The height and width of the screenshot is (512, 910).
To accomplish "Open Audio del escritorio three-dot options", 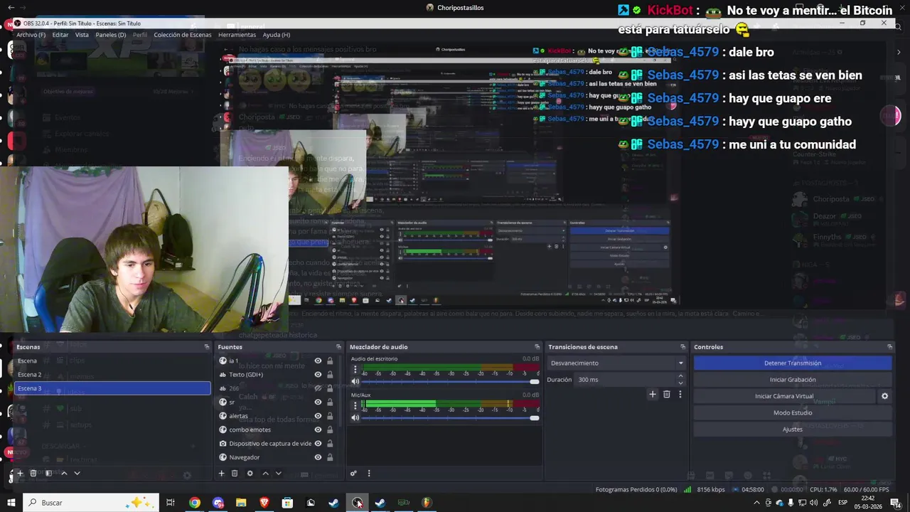I will pyautogui.click(x=355, y=370).
